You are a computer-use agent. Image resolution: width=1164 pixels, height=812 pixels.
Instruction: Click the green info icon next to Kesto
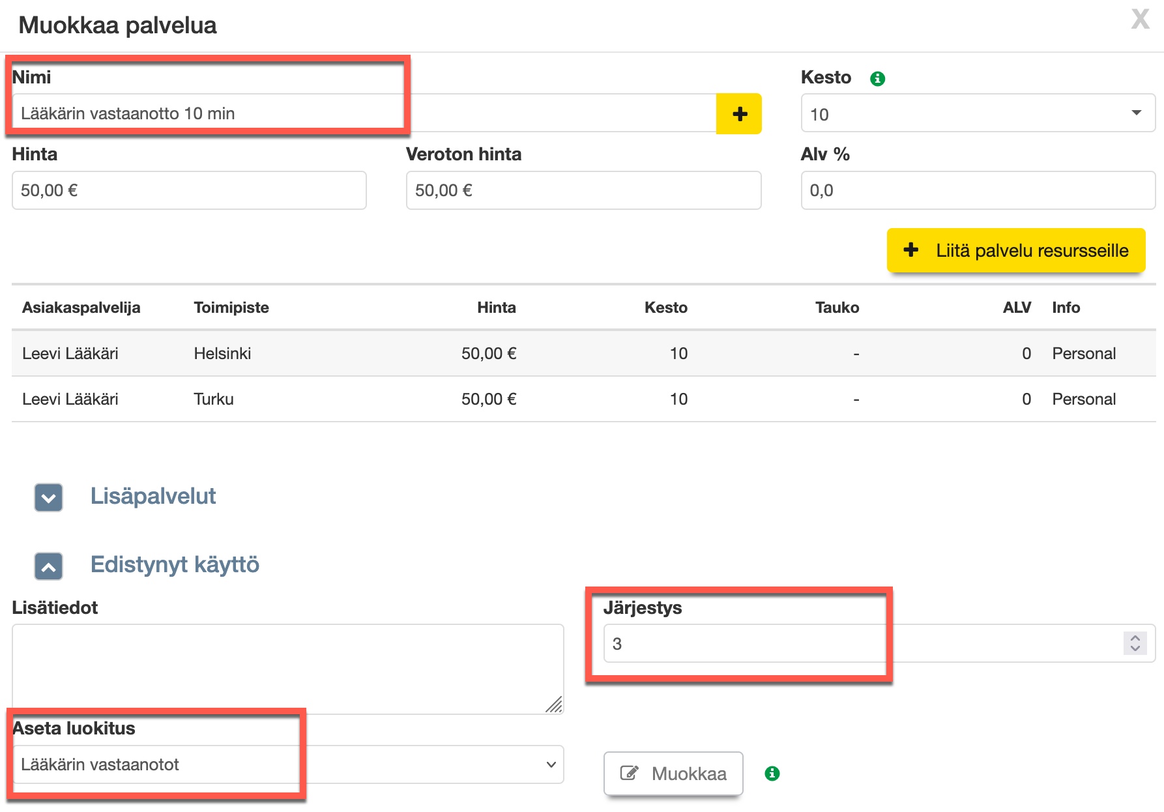point(877,79)
